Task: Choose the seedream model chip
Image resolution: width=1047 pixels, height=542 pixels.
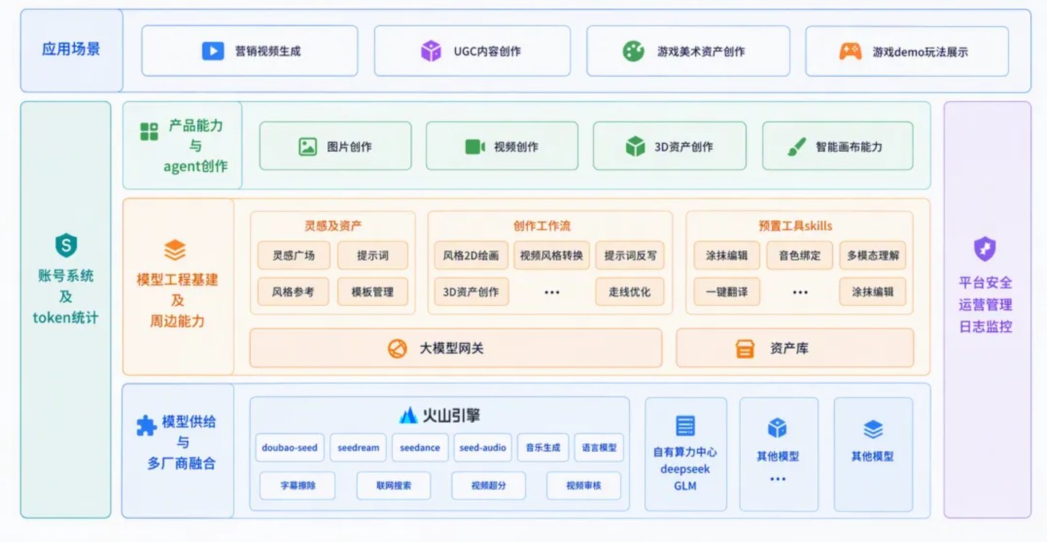Action: (358, 448)
